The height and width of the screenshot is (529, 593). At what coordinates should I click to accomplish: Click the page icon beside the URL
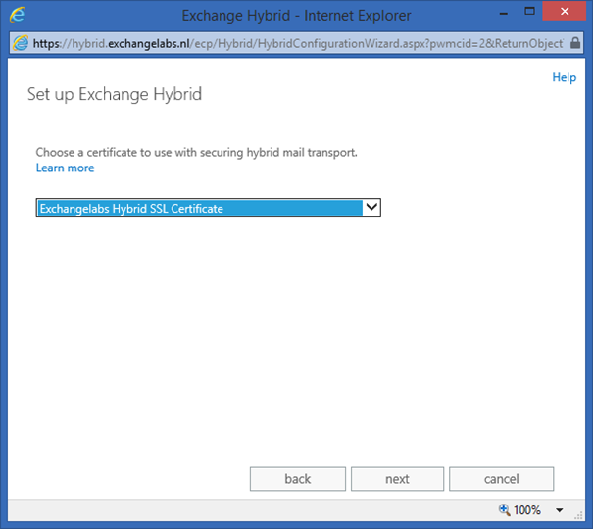[21, 43]
